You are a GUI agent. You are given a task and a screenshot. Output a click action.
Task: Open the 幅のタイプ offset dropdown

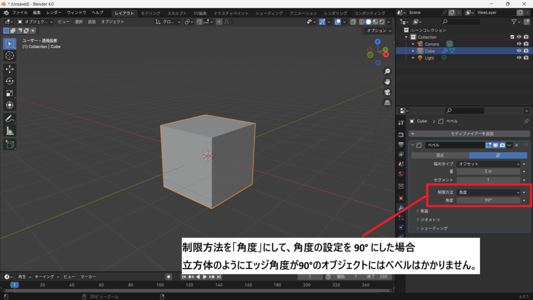pos(488,164)
